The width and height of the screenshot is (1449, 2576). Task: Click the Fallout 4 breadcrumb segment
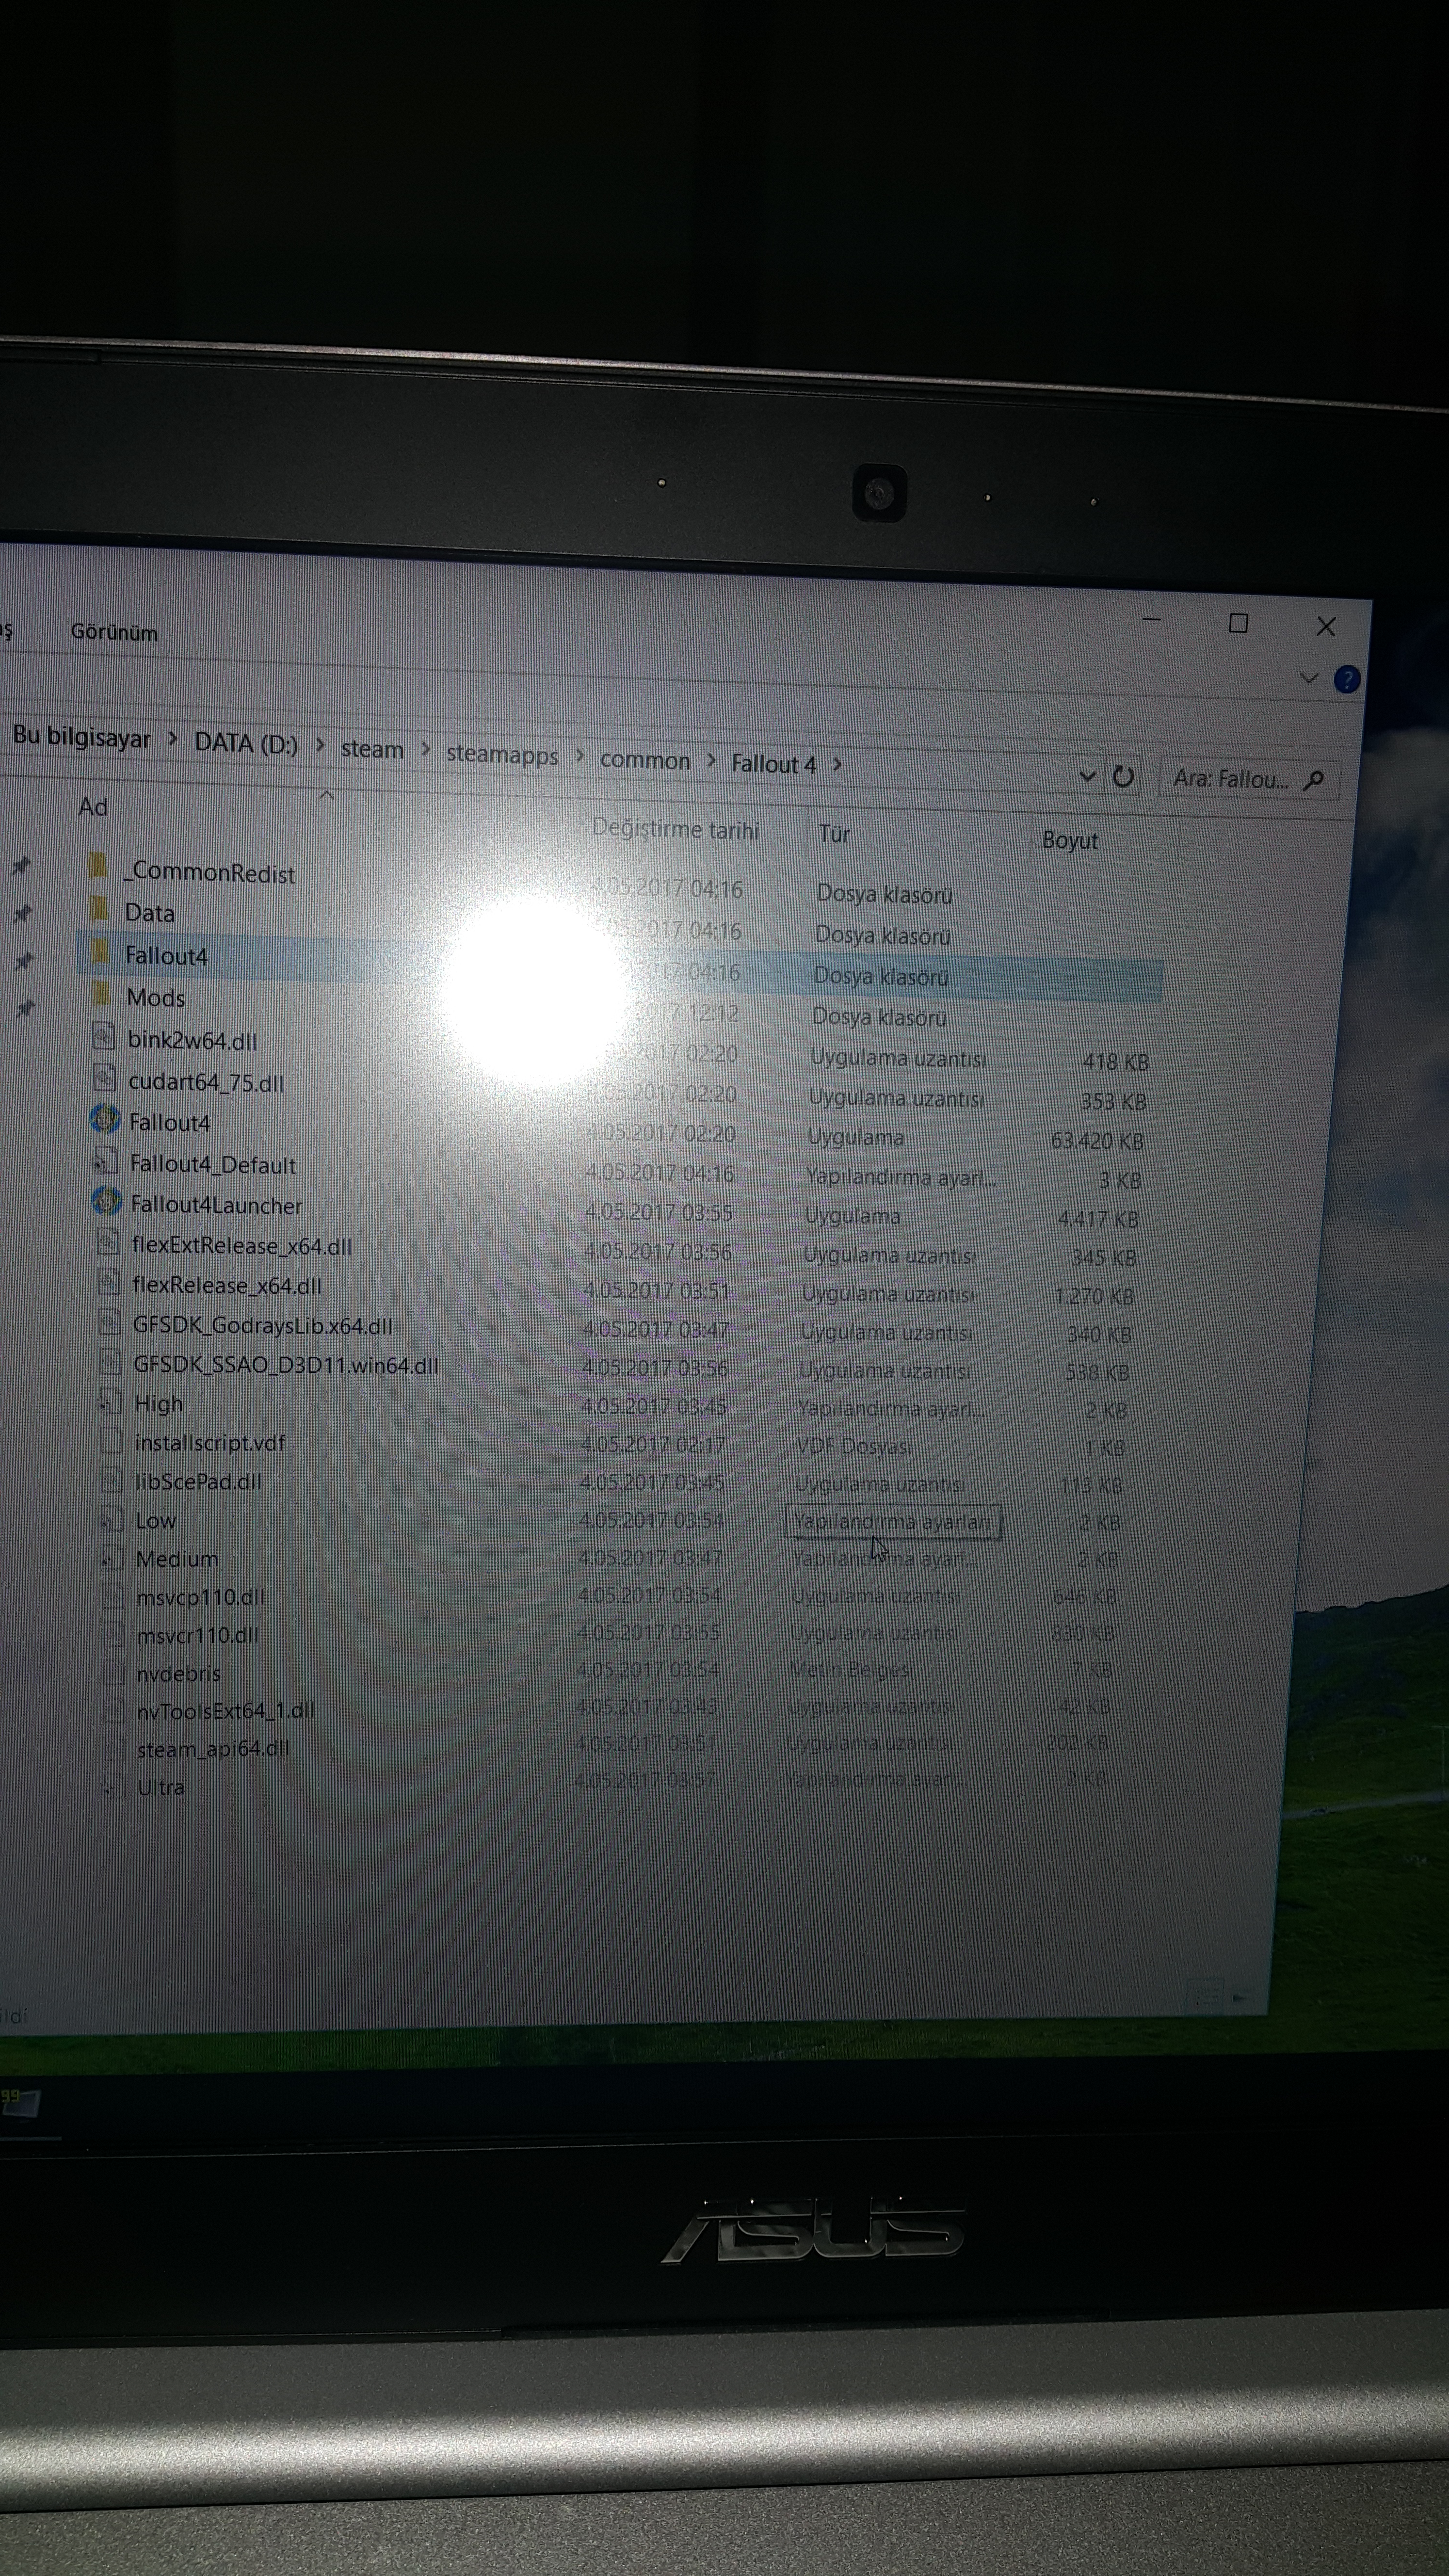coord(773,764)
